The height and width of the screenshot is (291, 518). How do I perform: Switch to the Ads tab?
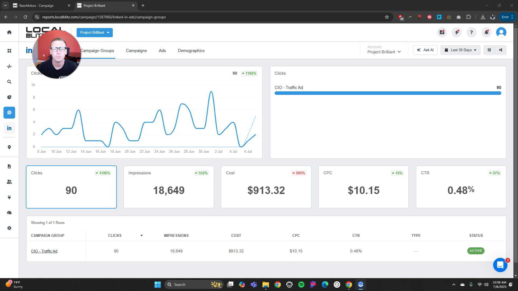162,51
